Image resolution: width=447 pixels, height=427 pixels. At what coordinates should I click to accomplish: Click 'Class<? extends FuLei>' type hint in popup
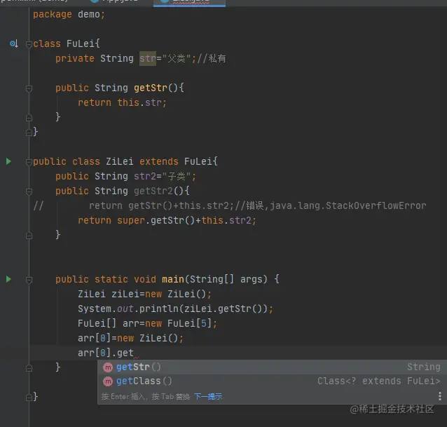tap(379, 381)
